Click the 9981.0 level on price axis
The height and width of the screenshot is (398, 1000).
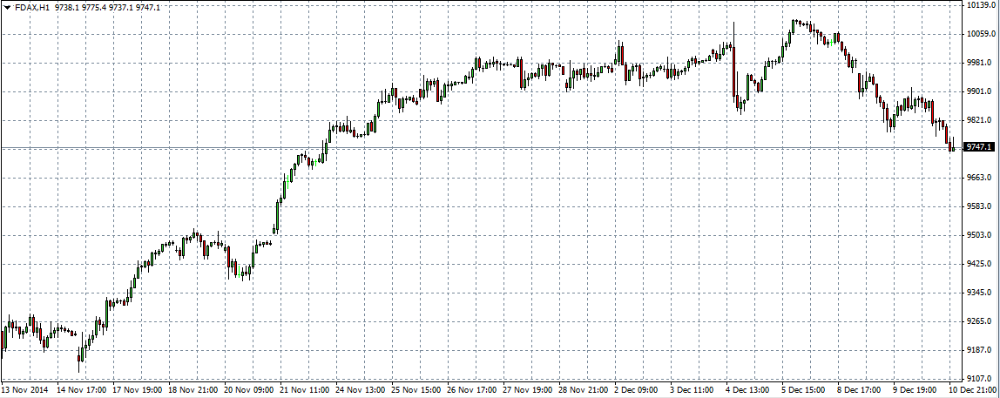click(x=979, y=63)
